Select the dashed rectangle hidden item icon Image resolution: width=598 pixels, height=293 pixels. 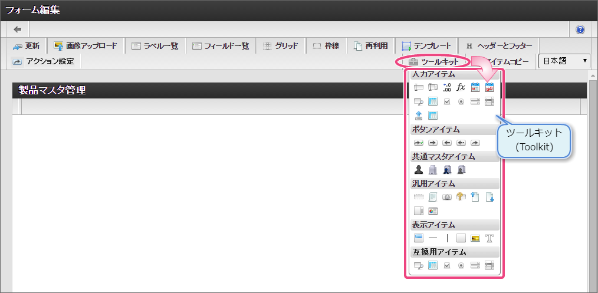coord(418,197)
